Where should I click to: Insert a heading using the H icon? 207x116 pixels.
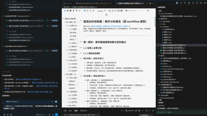click(x=68, y=11)
